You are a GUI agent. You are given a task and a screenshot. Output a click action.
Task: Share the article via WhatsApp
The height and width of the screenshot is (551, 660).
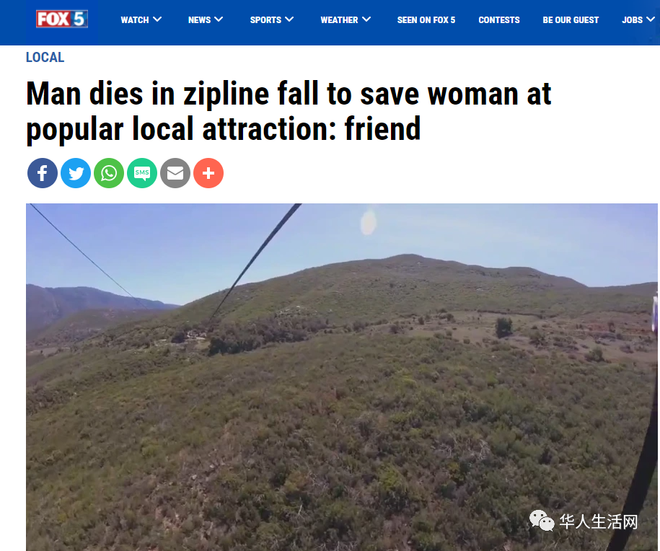(x=109, y=173)
